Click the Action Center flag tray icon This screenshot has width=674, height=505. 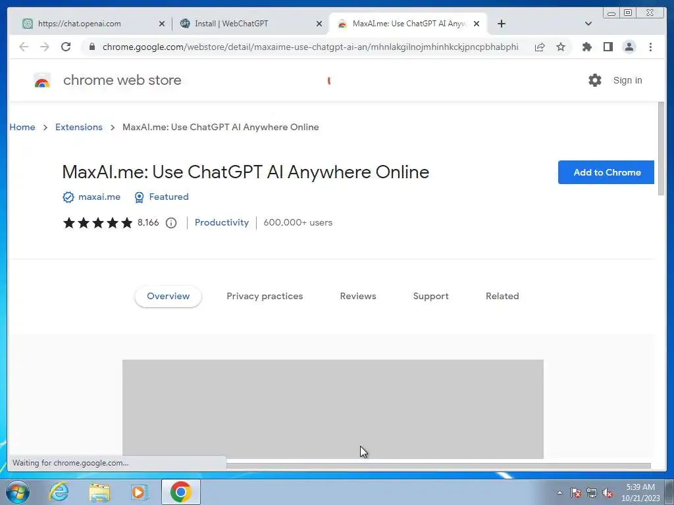click(575, 493)
